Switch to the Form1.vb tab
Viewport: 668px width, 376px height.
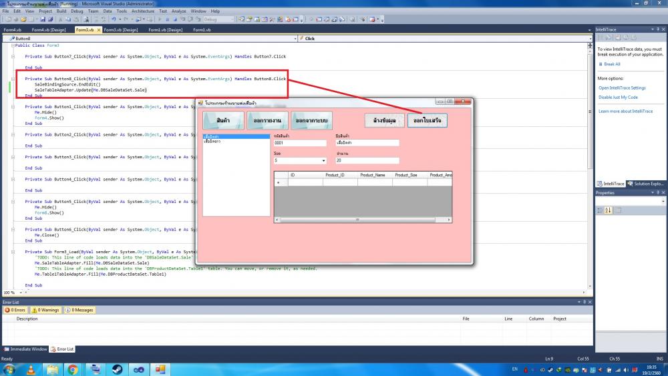(202, 30)
